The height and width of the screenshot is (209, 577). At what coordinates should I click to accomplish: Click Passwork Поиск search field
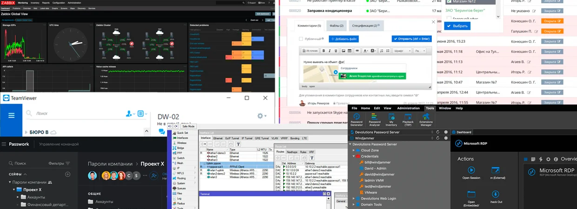pos(20,163)
